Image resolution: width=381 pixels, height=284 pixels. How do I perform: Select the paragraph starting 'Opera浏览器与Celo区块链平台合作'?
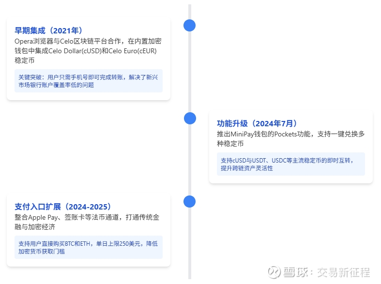88,51
